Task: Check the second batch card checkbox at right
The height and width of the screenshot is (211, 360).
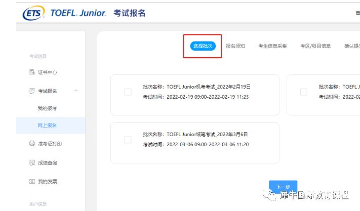Action: coord(304,92)
